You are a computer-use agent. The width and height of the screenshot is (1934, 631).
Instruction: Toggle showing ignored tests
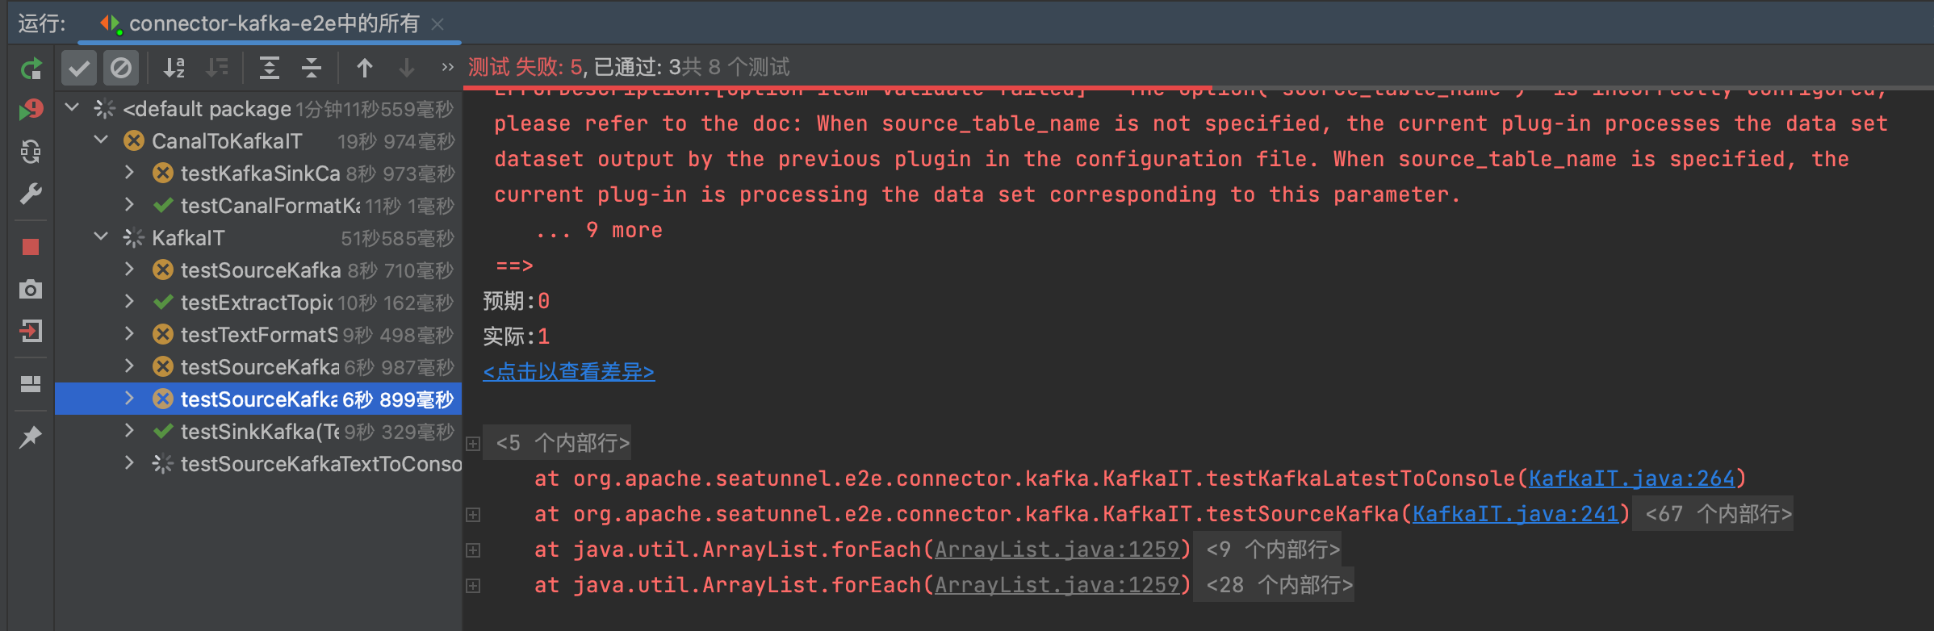122,68
